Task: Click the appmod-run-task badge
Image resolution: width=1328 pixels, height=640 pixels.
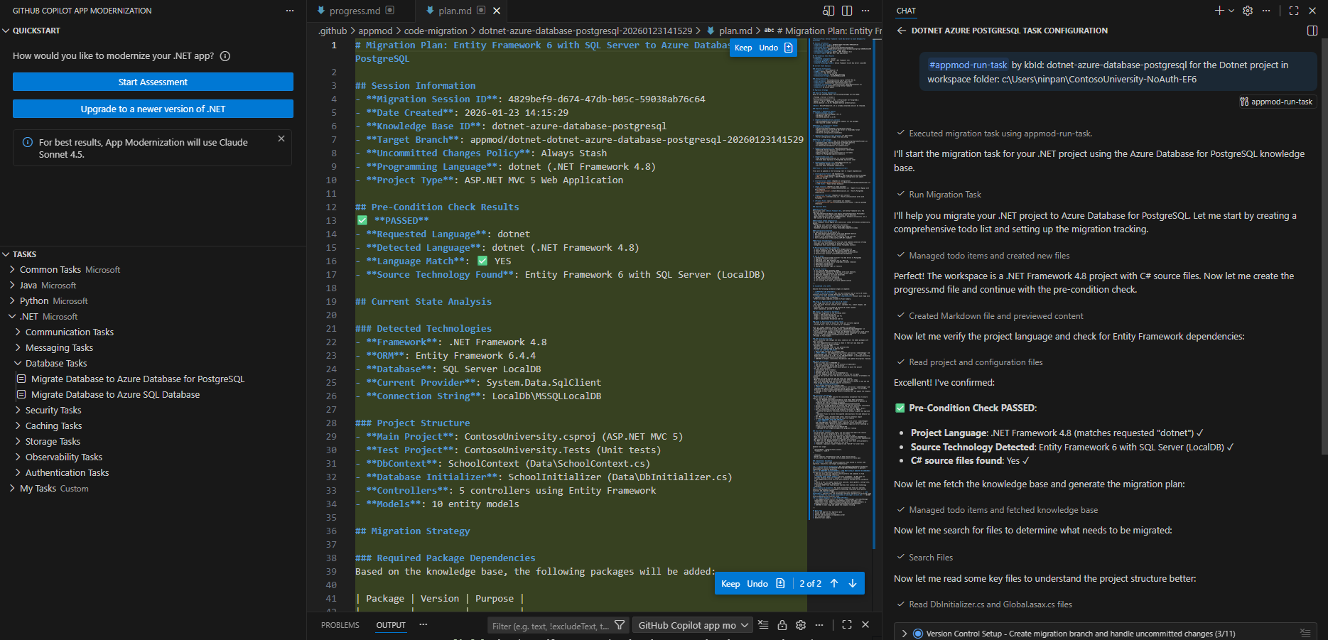Action: 1277,102
